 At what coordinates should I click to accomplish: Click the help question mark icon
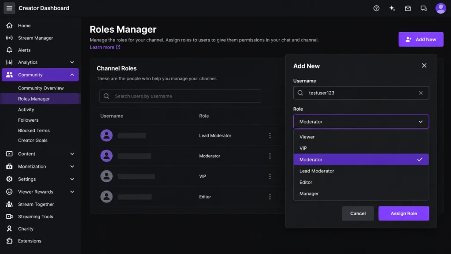tap(376, 8)
